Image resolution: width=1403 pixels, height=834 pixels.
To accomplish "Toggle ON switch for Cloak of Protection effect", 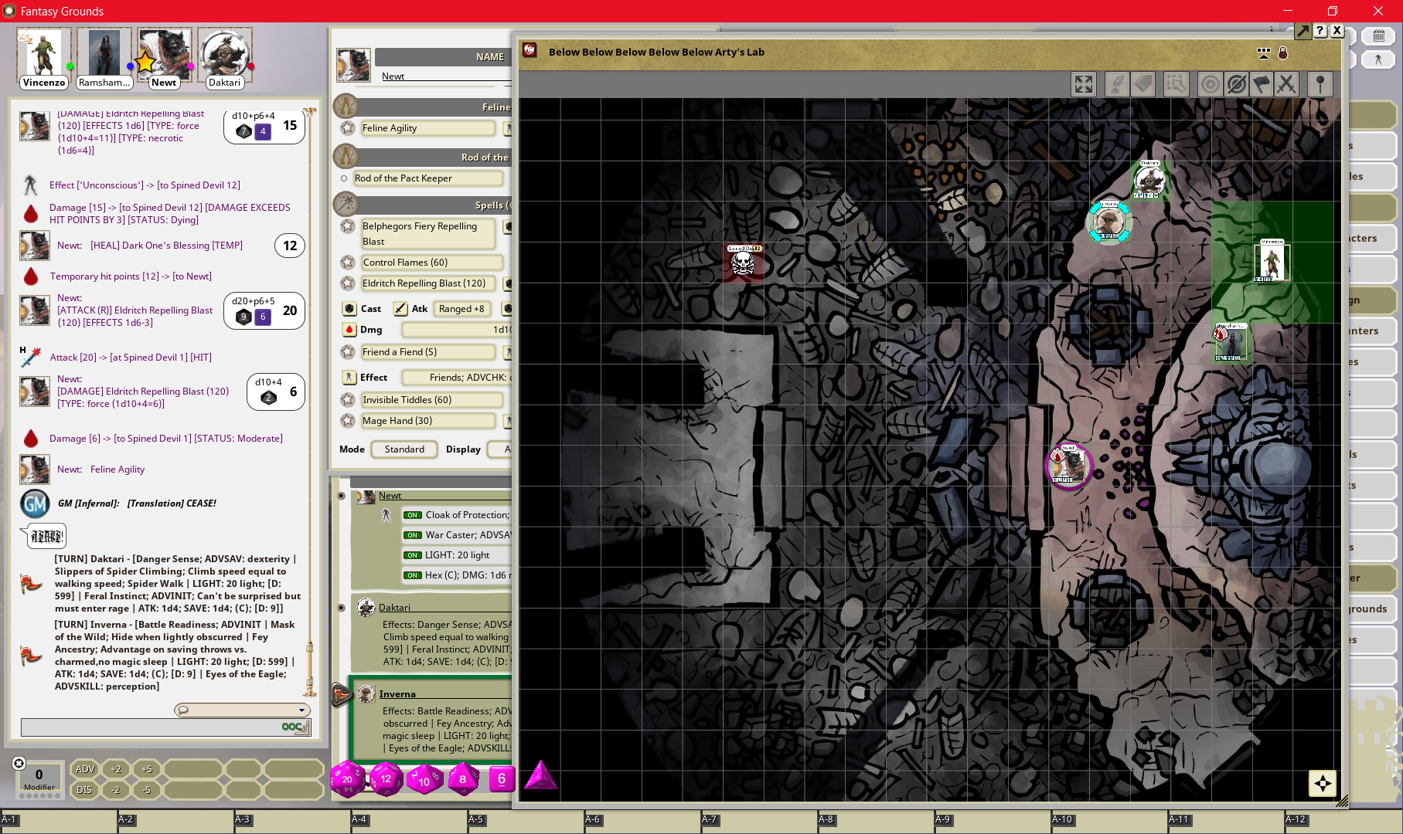I will tap(413, 515).
